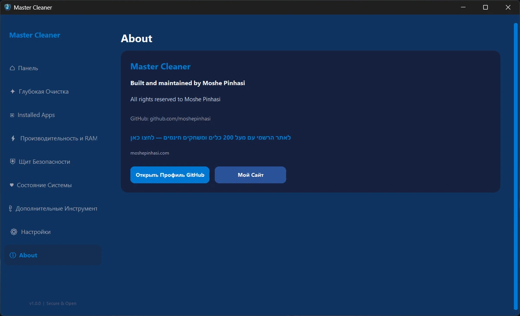This screenshot has height=316, width=520.
Task: Maximize the Master Cleaner window
Action: click(x=485, y=7)
